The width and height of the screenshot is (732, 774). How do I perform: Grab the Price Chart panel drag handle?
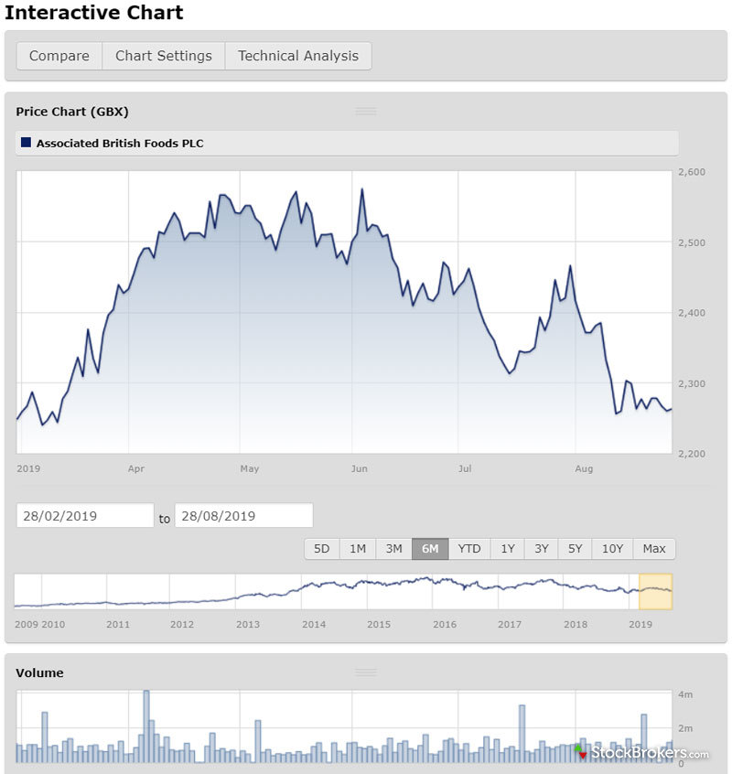[x=366, y=112]
